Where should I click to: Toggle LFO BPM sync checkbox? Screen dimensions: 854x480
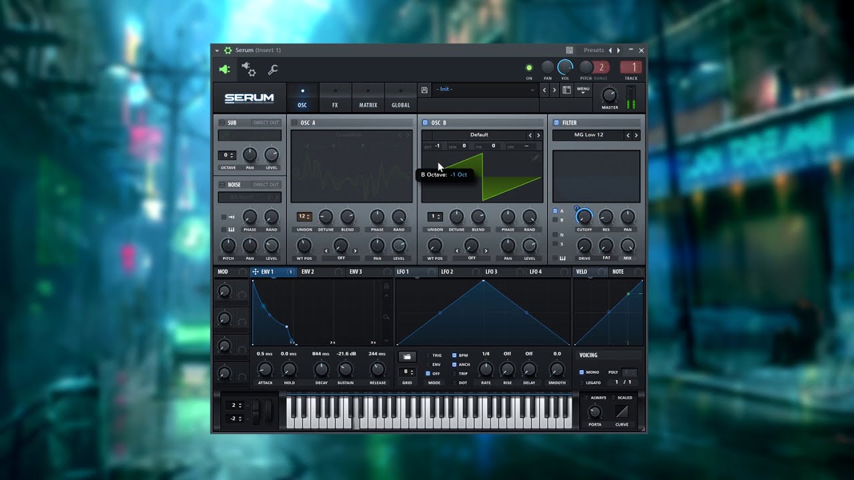point(455,355)
